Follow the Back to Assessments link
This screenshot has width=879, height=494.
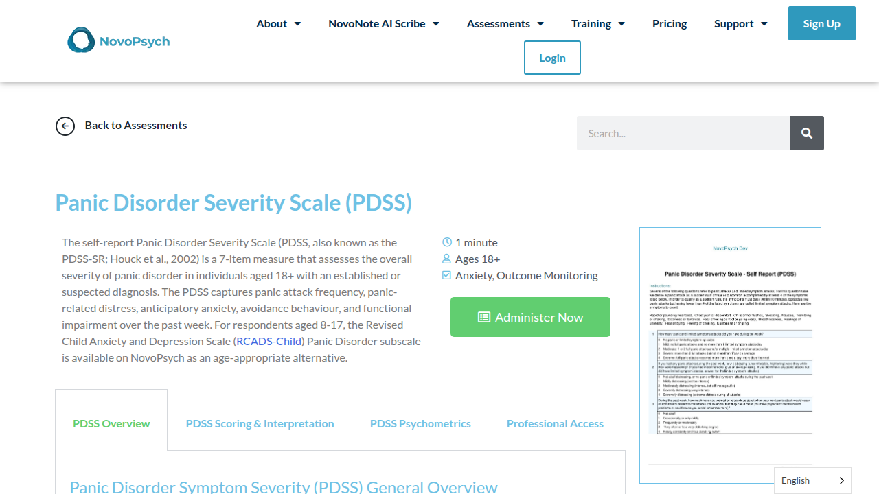coord(136,125)
